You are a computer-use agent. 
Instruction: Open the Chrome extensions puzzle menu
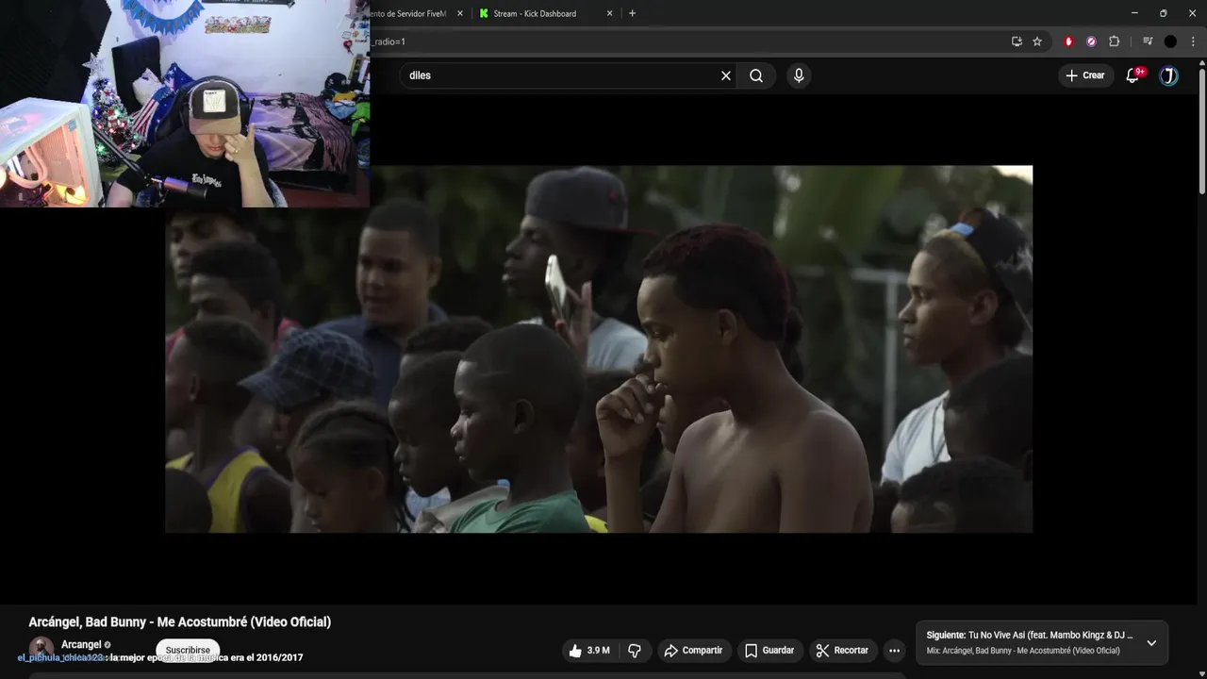tap(1114, 41)
